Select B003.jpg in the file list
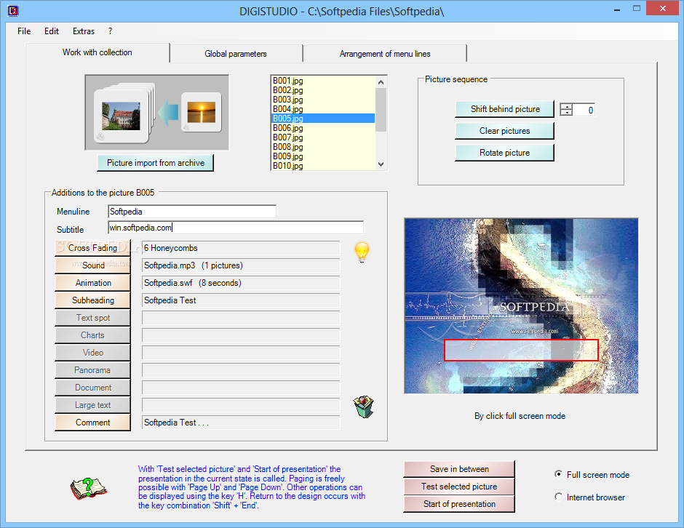The height and width of the screenshot is (528, 684). [x=323, y=100]
